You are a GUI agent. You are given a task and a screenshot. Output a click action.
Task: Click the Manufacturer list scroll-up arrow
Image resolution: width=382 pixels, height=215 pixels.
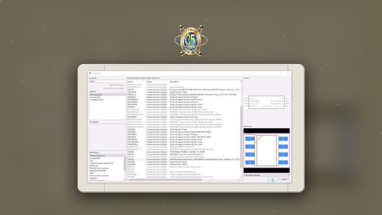pyautogui.click(x=125, y=155)
